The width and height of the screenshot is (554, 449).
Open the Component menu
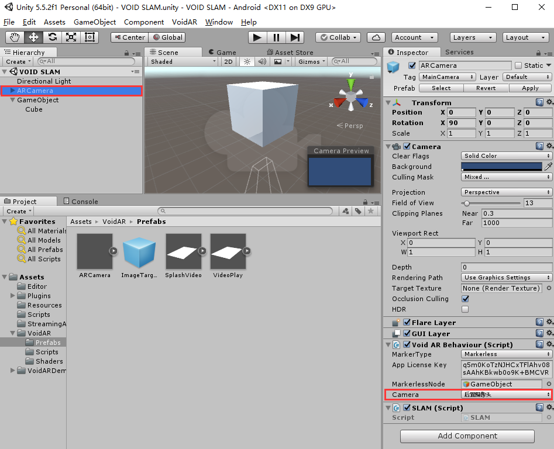[144, 22]
